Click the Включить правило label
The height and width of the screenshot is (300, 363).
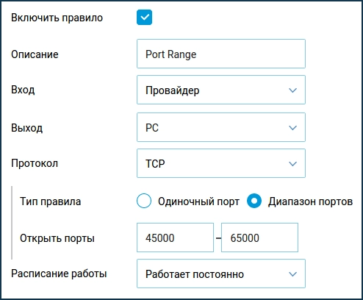tap(57, 18)
